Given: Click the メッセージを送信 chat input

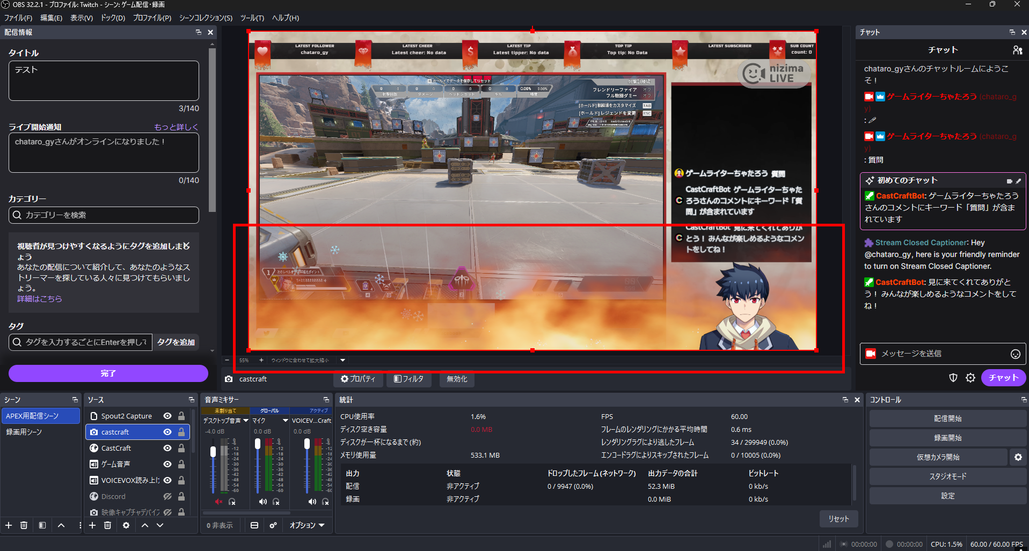Looking at the screenshot, I should pos(943,354).
